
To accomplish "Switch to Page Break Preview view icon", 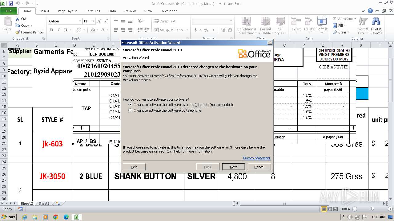I will tap(335, 209).
